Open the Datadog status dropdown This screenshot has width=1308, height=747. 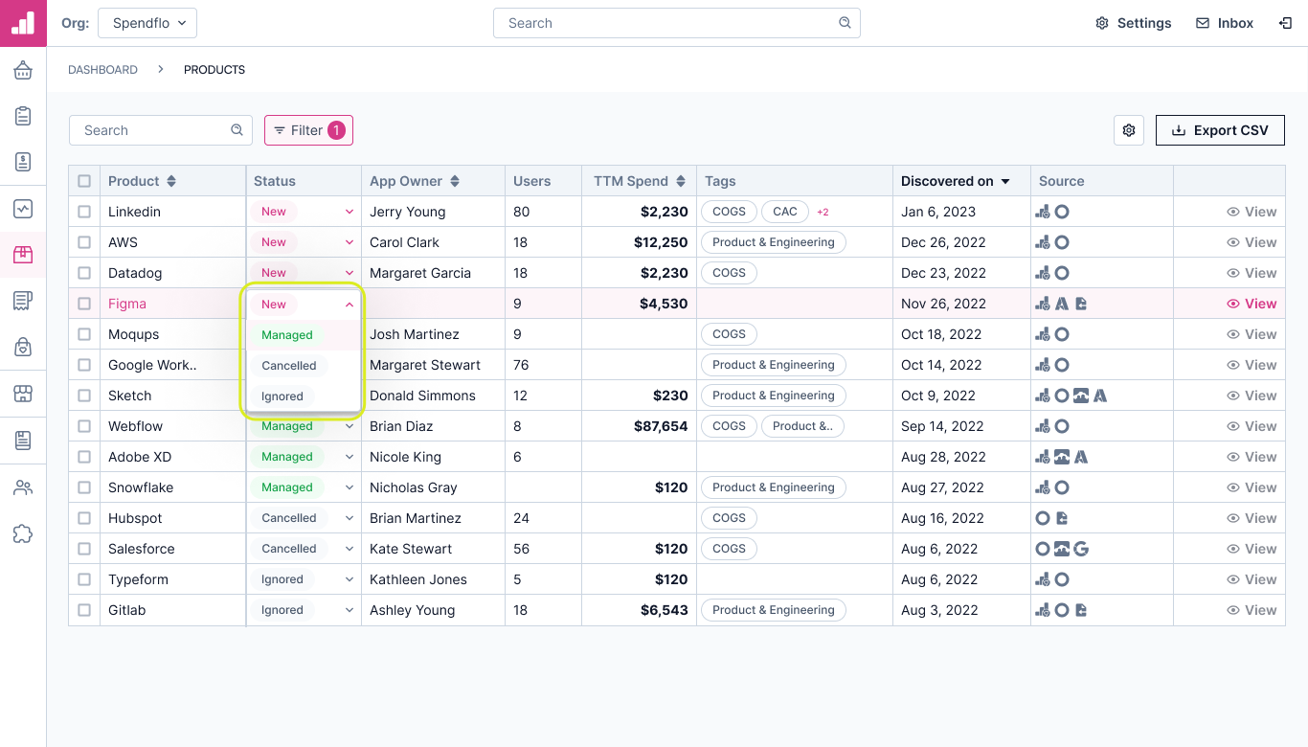pos(304,273)
